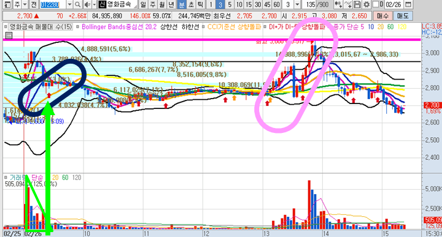Image resolution: width=442 pixels, height=237 pixels.
Task: Click the 244,745백만 trading value
Action: click(x=194, y=16)
